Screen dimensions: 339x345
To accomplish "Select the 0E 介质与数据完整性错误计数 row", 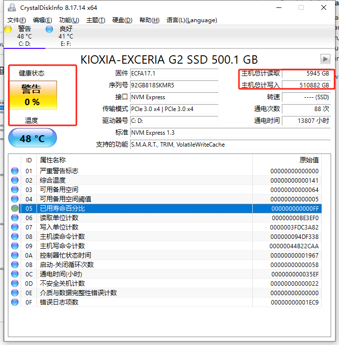I will [166, 293].
